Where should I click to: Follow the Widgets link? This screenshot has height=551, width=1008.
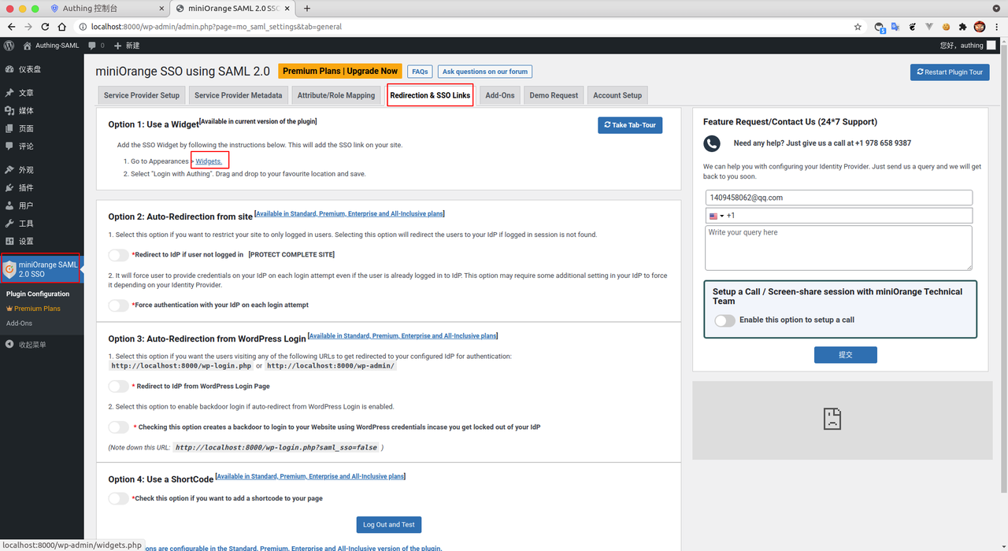(209, 161)
